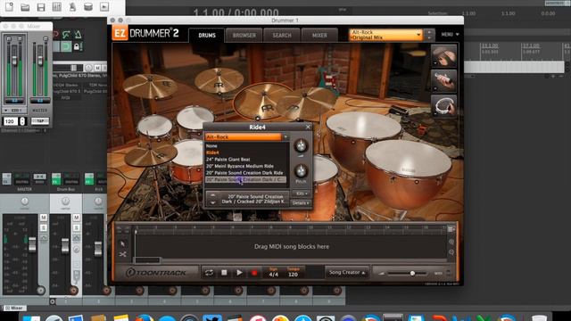Click the TAP tempo button in Mixer window
This screenshot has height=321, width=571.
39,121
